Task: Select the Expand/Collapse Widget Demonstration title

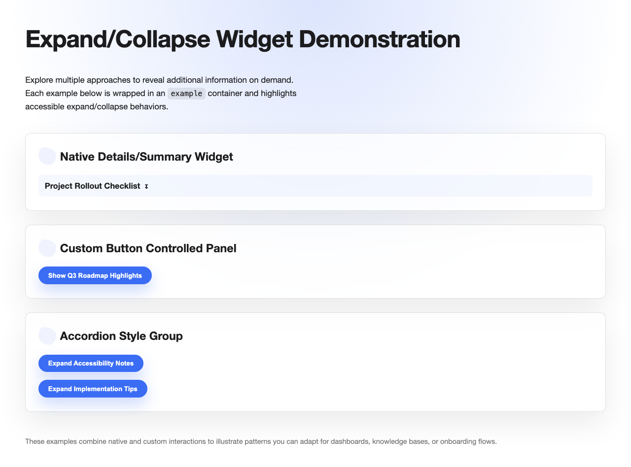Action: [x=243, y=39]
